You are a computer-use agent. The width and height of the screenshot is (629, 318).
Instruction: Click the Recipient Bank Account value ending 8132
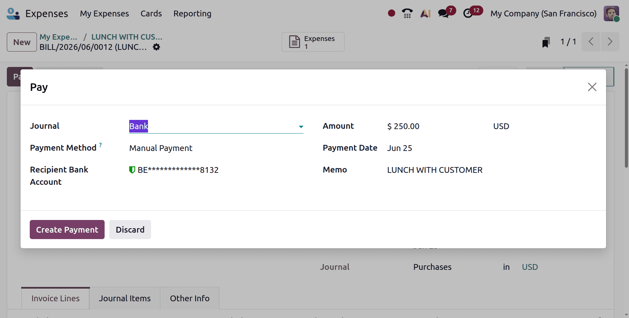178,170
